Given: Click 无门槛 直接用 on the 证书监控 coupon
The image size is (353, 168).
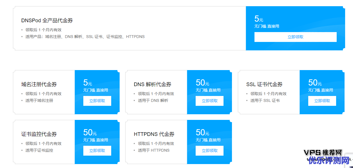Looking at the screenshot, I should (x=95, y=140).
